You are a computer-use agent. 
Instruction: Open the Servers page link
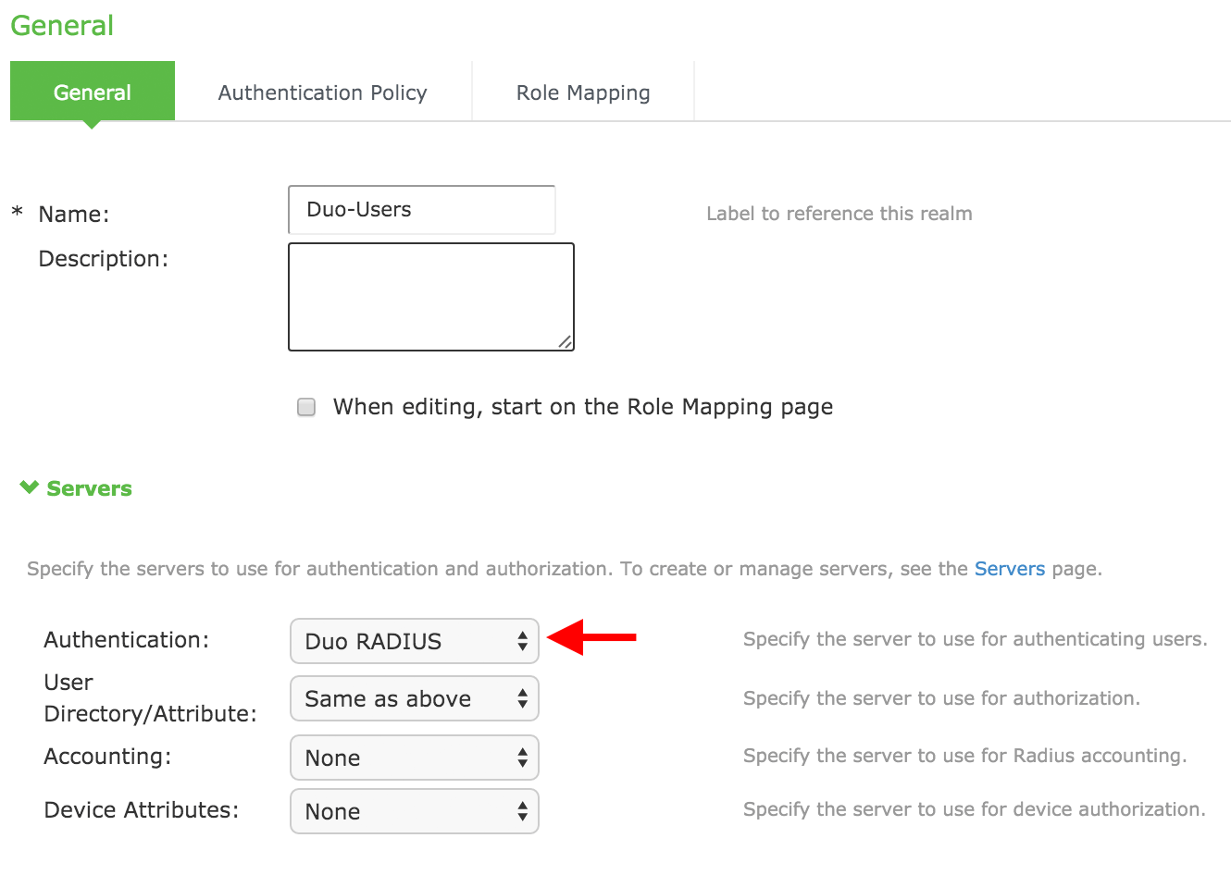point(1009,569)
